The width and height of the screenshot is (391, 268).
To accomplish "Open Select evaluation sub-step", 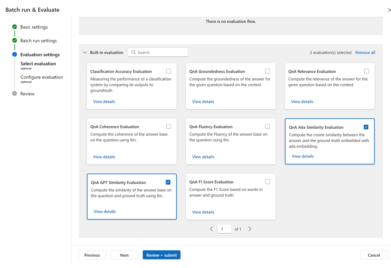I will (x=38, y=63).
